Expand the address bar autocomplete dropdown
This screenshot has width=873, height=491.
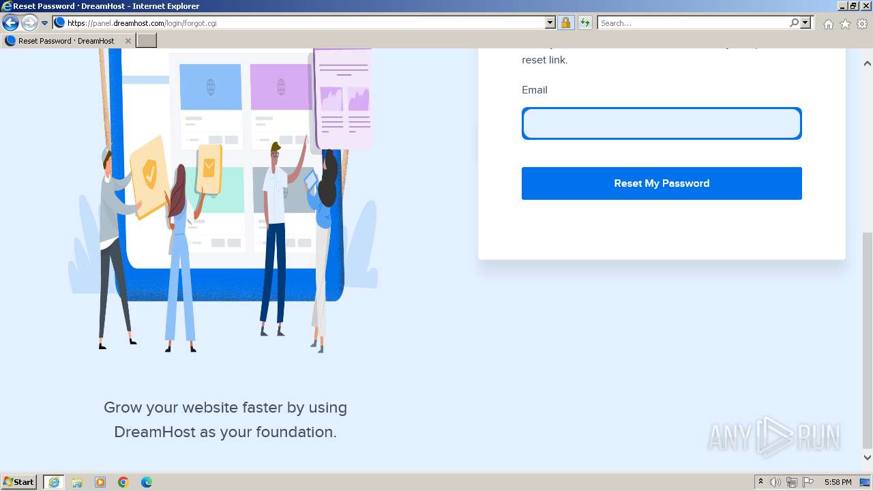tap(550, 23)
